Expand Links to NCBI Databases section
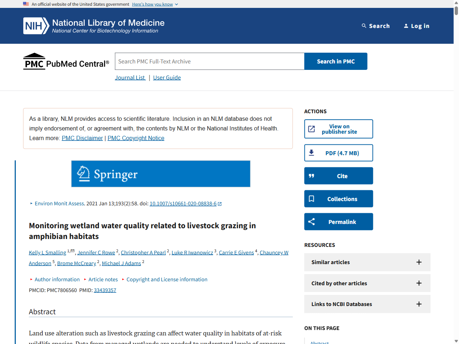 click(367, 304)
